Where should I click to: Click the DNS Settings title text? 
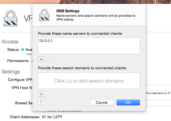pyautogui.click(x=64, y=11)
